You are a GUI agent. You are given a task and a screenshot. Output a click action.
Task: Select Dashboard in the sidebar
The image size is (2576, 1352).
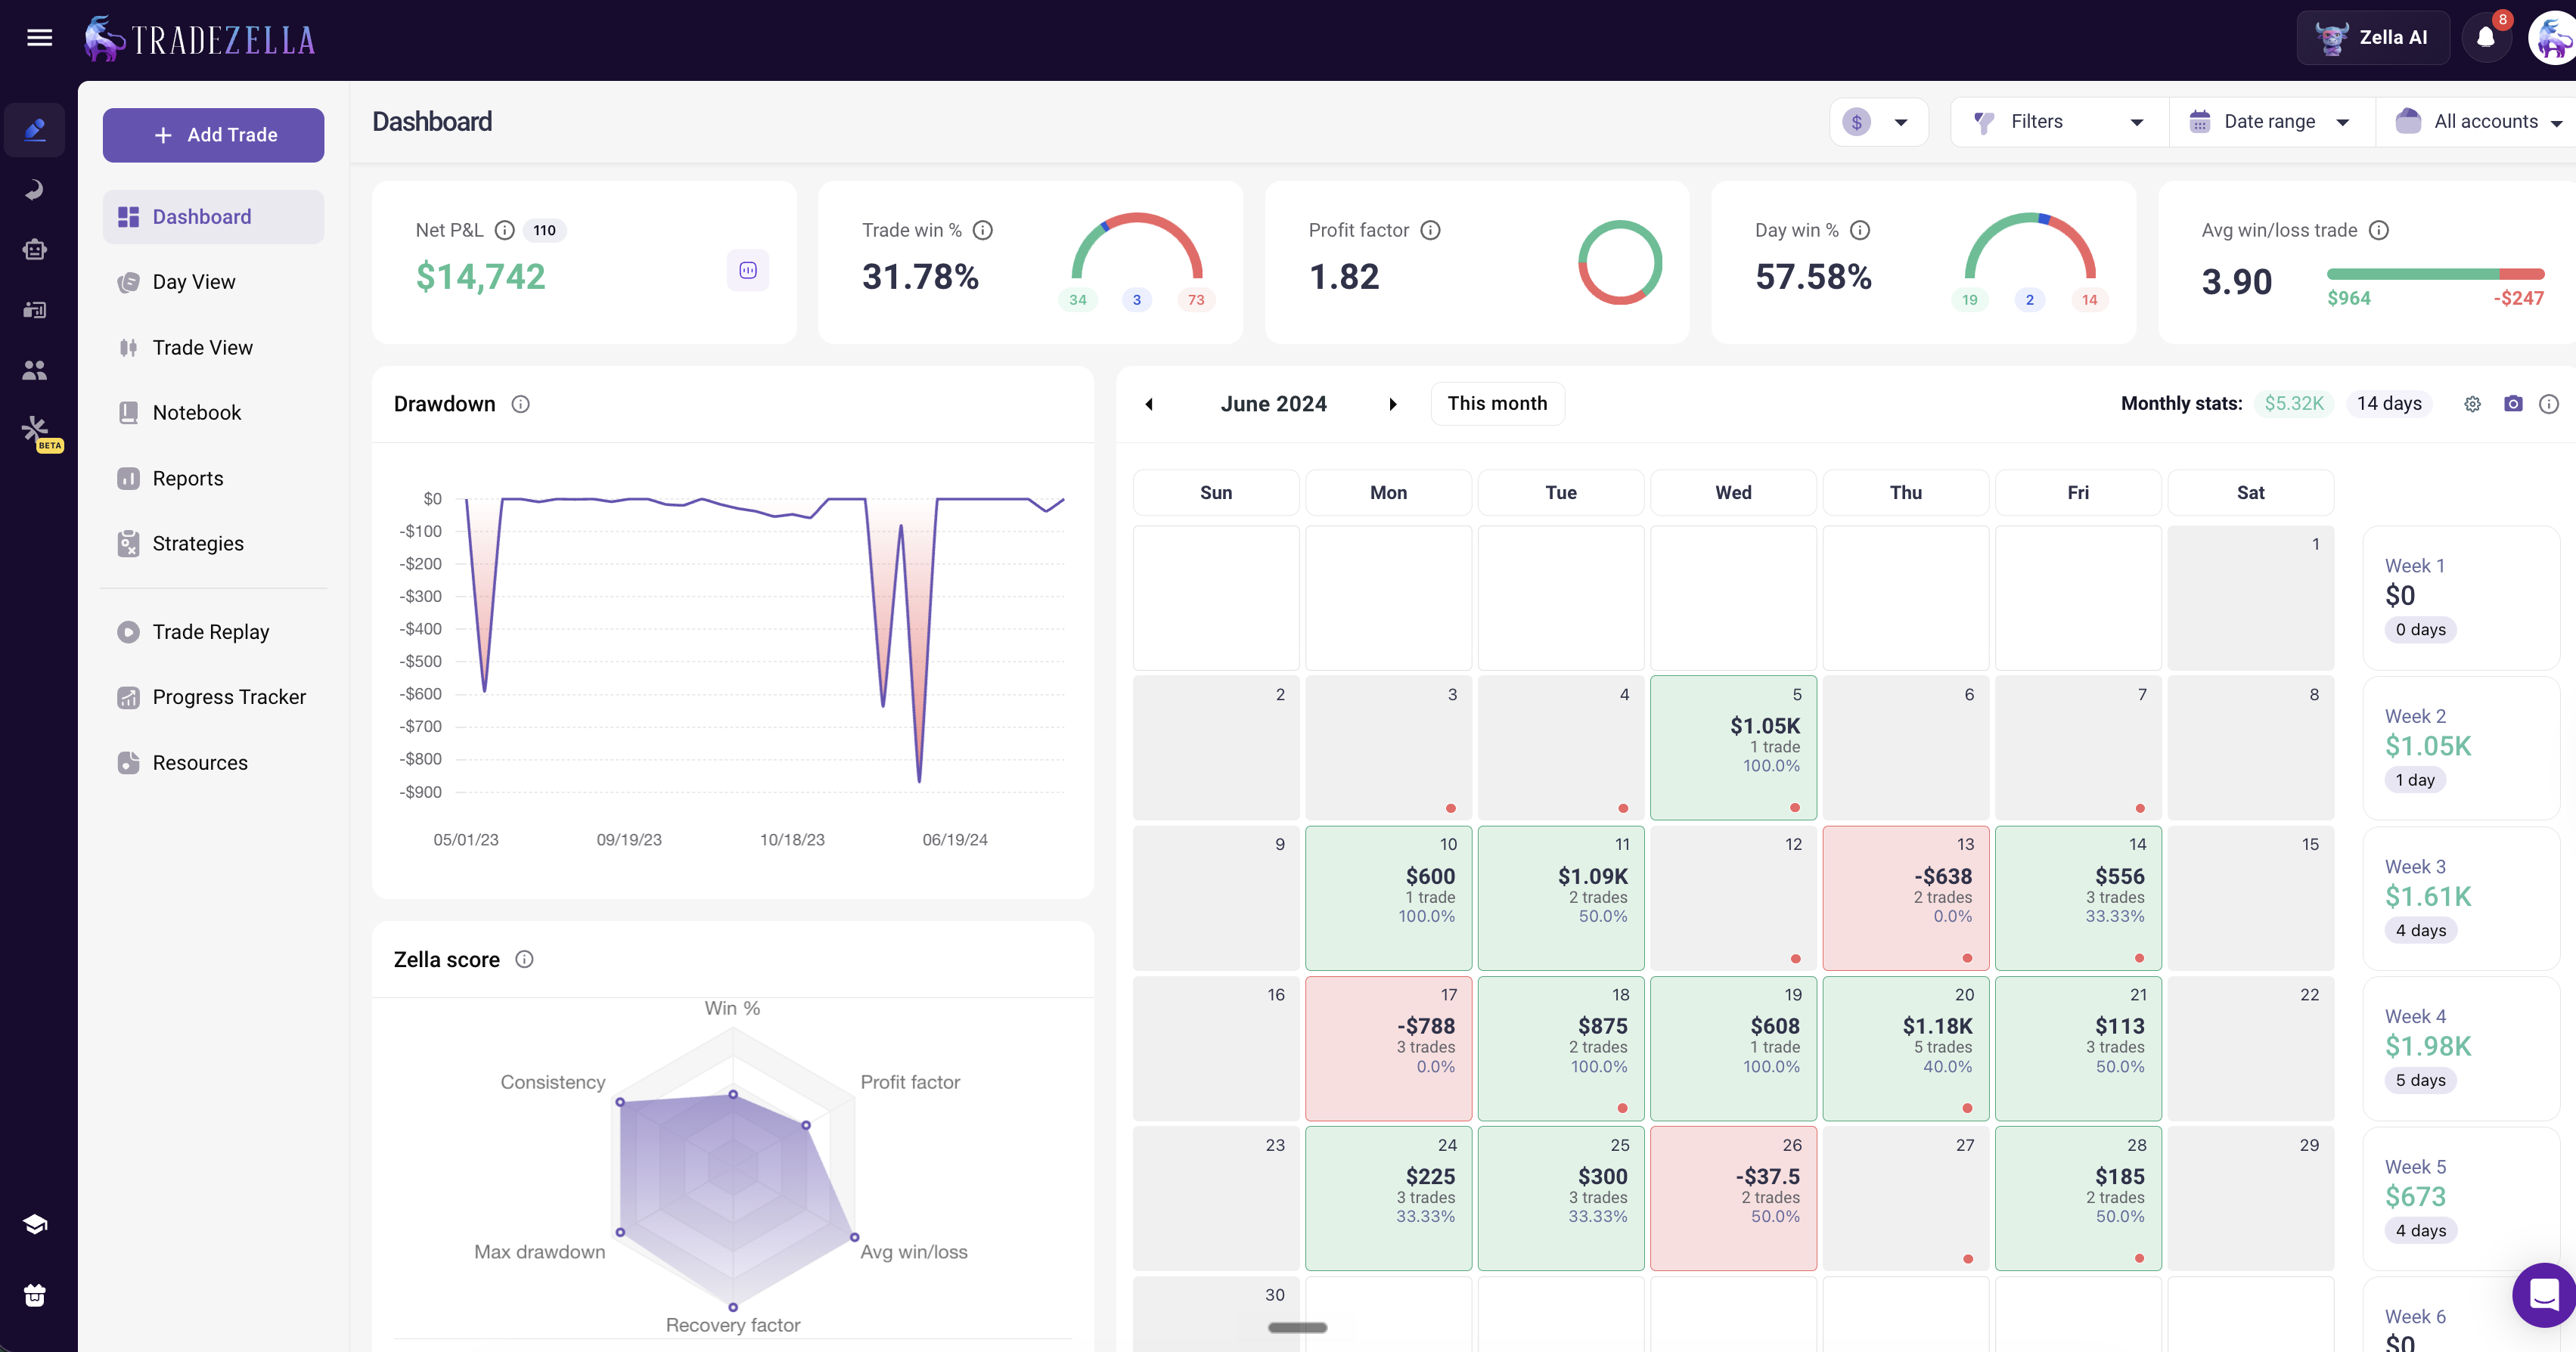pyautogui.click(x=213, y=217)
